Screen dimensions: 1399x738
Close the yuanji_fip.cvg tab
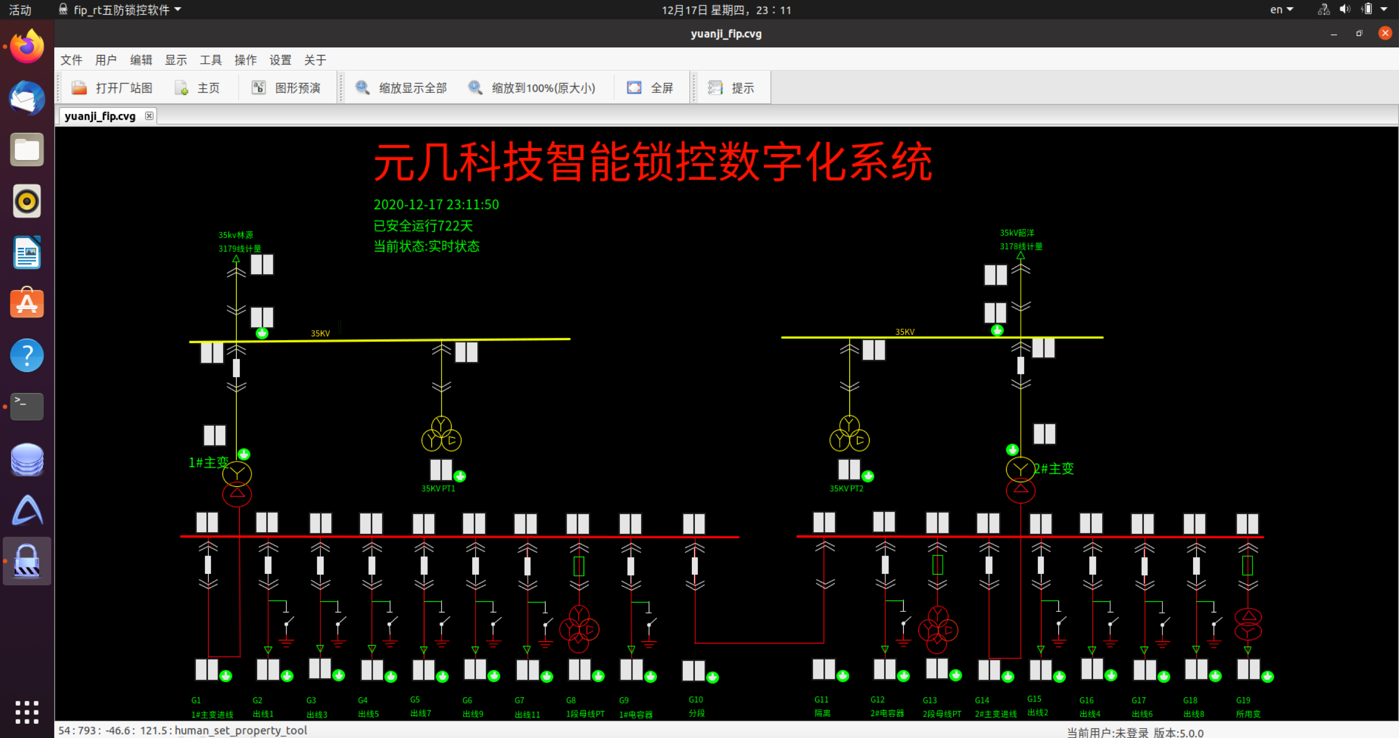[149, 116]
